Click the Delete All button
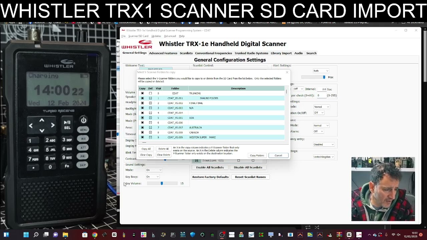This screenshot has width=427, height=240. pyautogui.click(x=163, y=149)
